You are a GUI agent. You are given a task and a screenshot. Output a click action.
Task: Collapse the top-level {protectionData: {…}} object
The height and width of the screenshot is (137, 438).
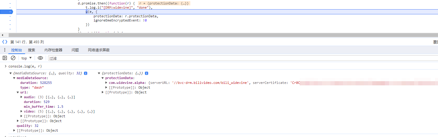[x=99, y=73]
